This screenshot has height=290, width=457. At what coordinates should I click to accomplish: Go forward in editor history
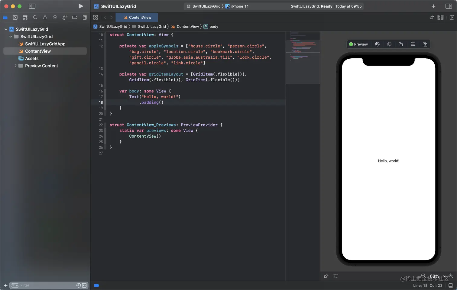(111, 18)
